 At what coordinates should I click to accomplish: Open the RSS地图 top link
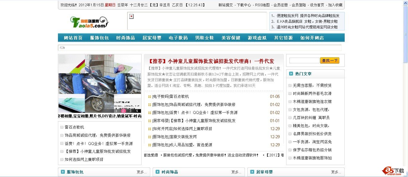coord(262,5)
